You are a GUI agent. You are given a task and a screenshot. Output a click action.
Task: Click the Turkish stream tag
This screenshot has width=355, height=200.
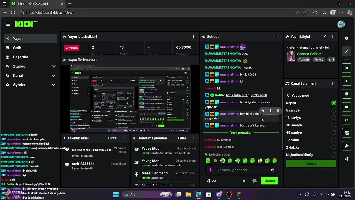tap(304, 59)
